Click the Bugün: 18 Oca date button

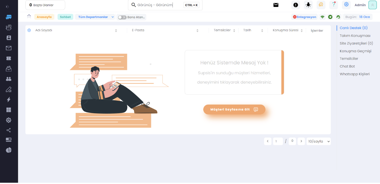[358, 17]
